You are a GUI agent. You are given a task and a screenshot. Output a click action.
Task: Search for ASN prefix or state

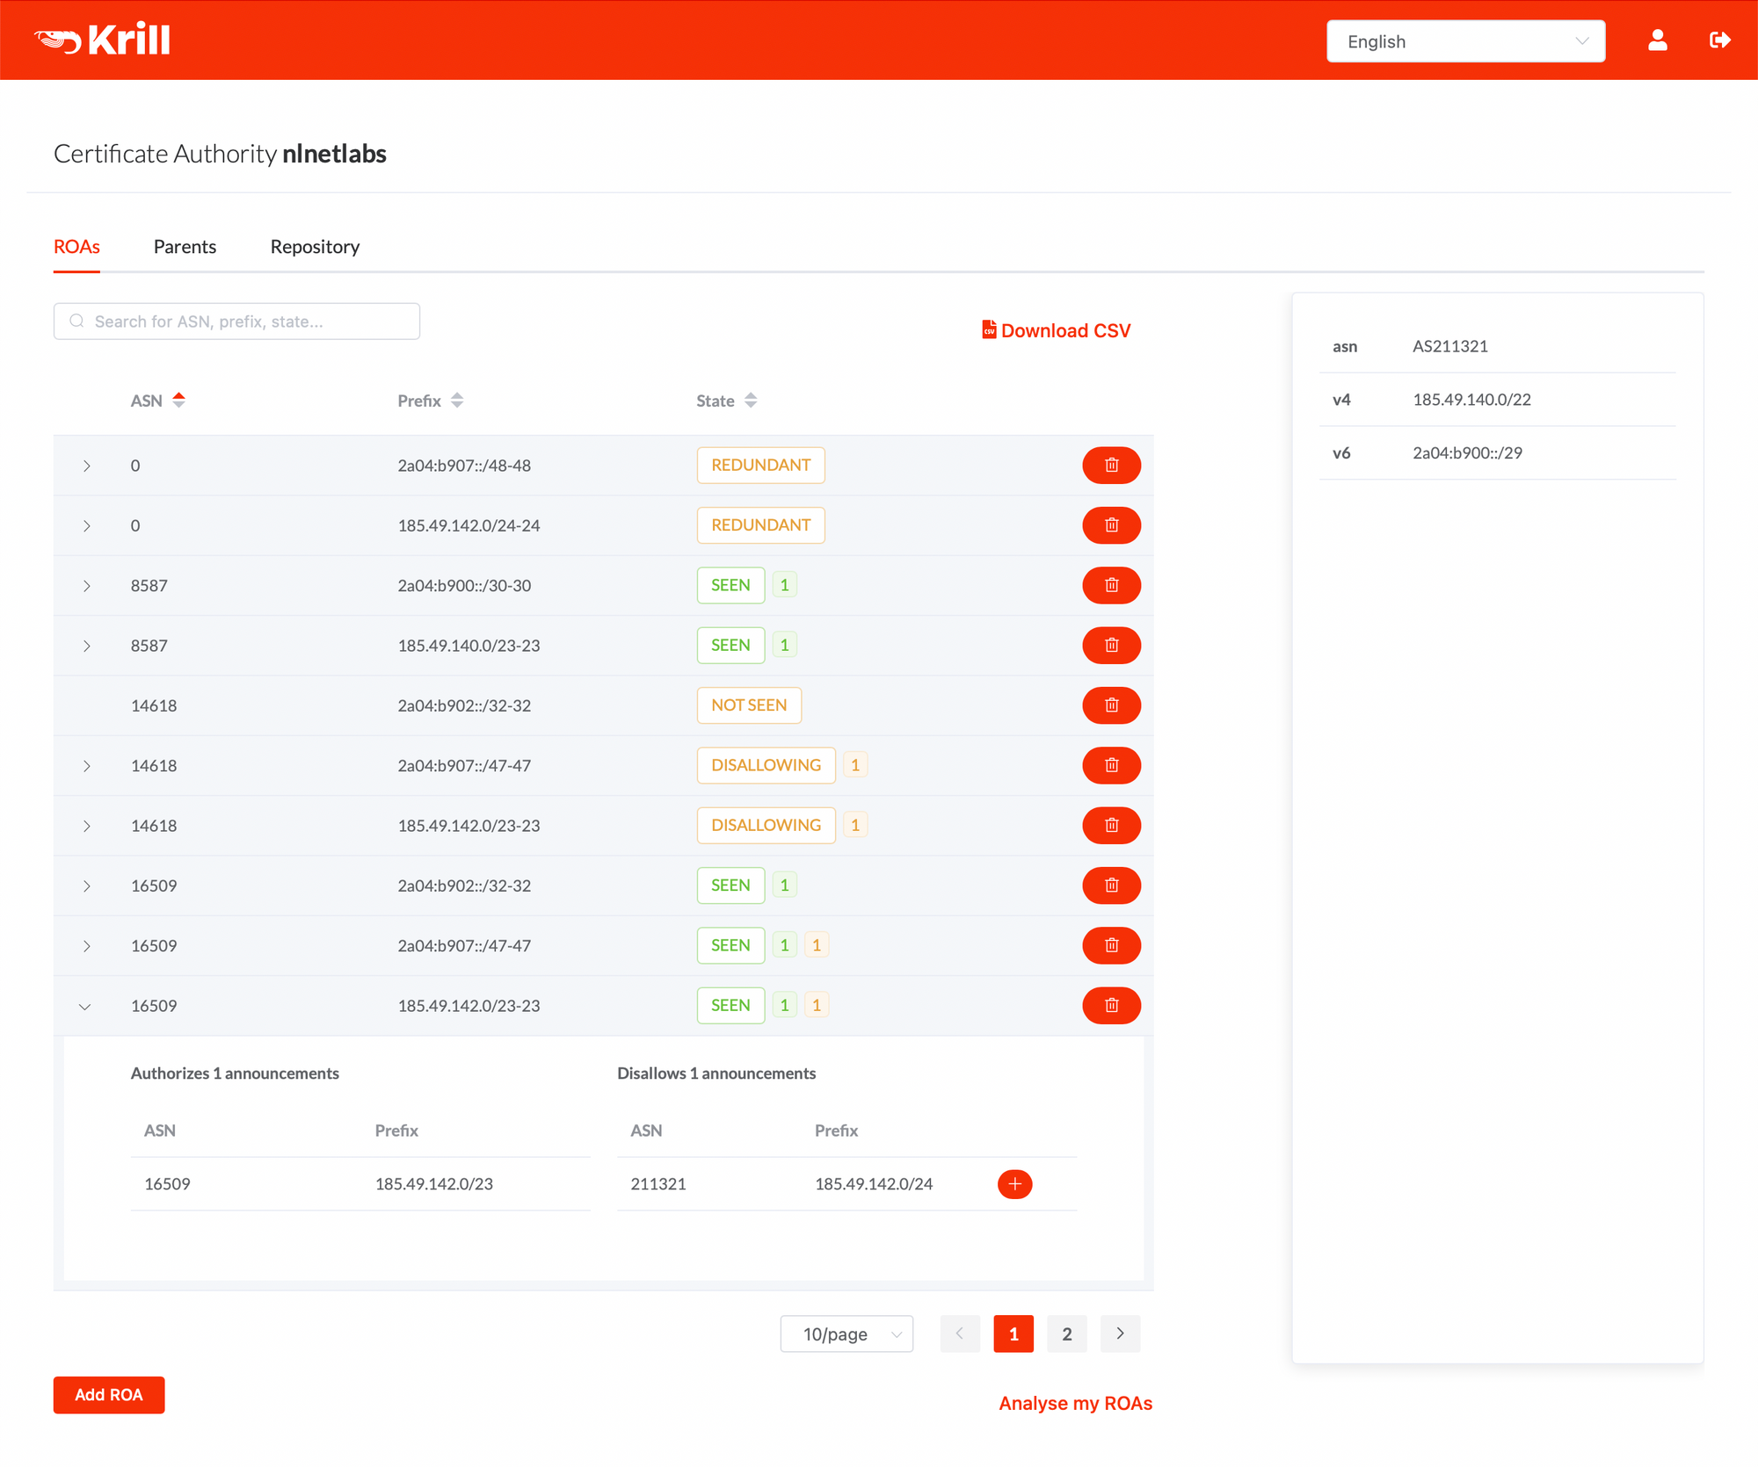(236, 322)
